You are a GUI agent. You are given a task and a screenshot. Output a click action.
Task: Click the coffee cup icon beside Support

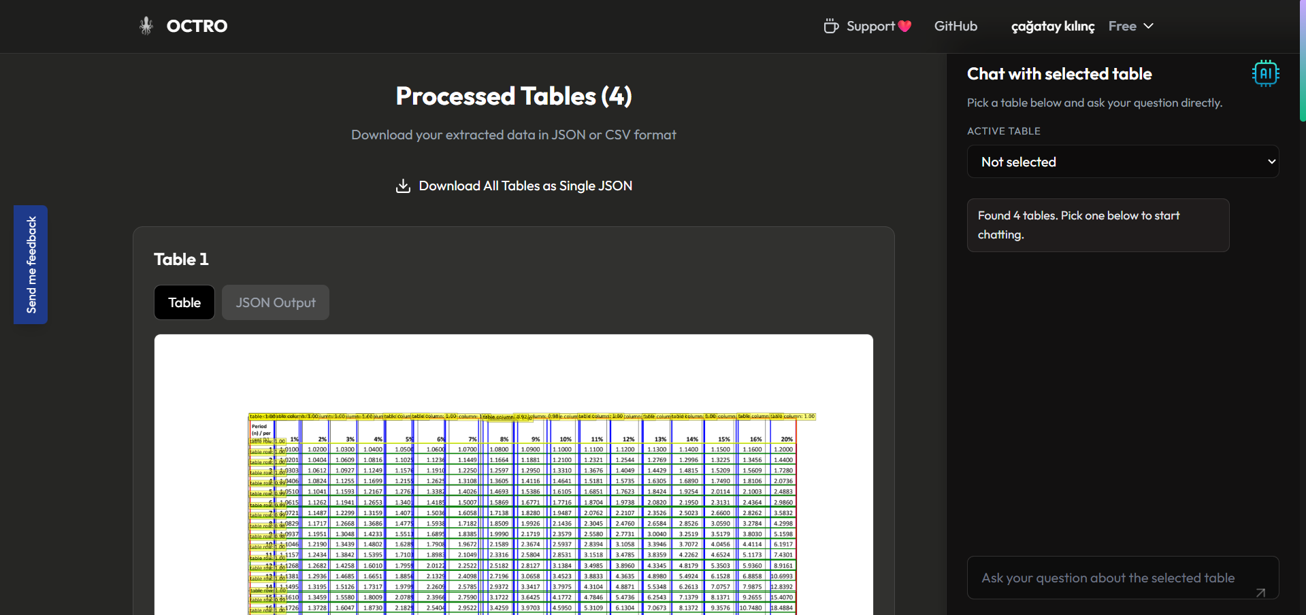(x=832, y=26)
